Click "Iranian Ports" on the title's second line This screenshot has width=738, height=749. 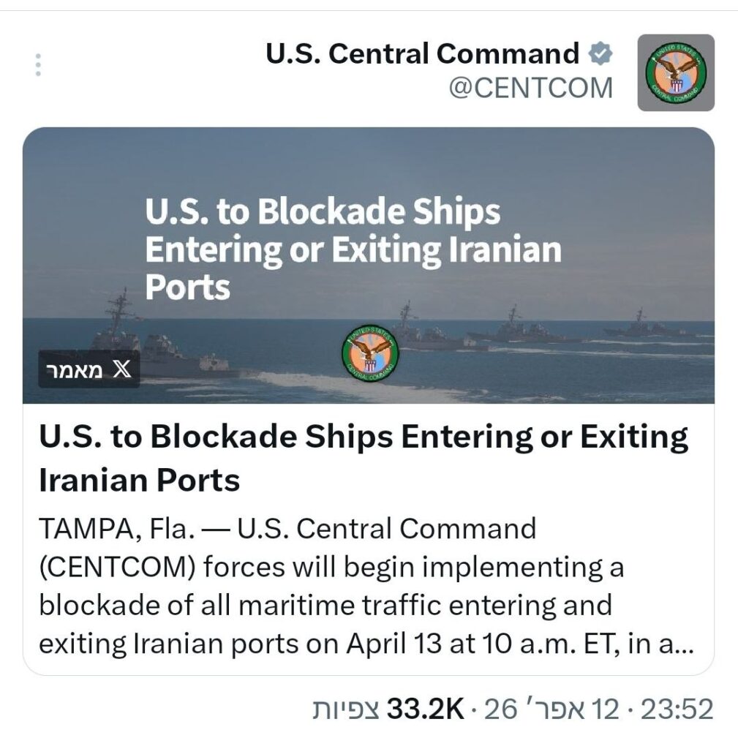pos(139,481)
